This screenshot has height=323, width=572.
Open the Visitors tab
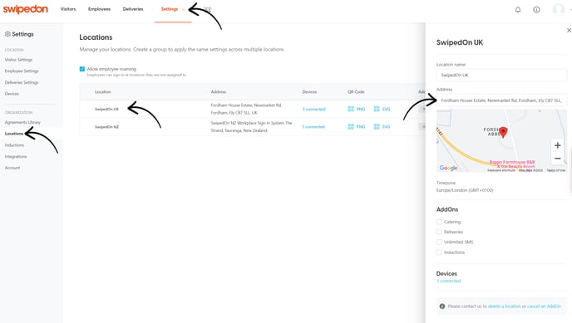click(68, 9)
